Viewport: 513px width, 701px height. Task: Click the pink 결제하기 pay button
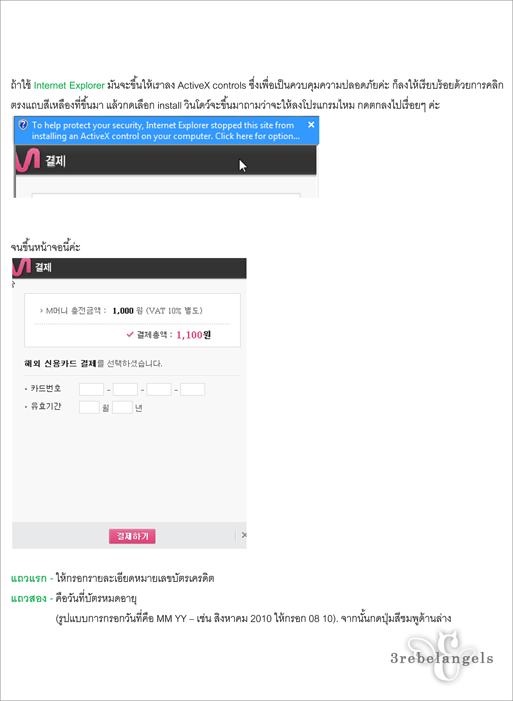(x=132, y=536)
